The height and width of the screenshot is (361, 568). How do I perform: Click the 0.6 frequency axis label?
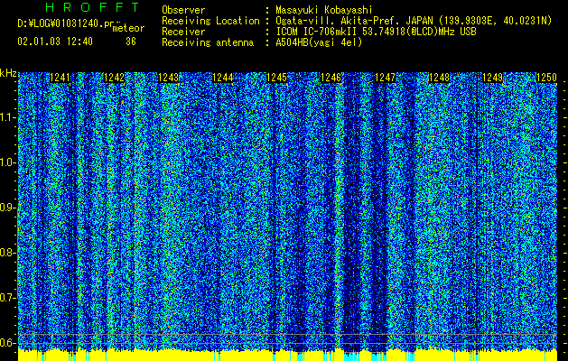click(x=7, y=343)
